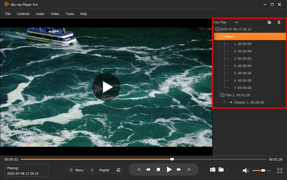The image size is (287, 180).
Task: Collapse the 2025-07-08 17.30.14 tree node
Action: [217, 29]
